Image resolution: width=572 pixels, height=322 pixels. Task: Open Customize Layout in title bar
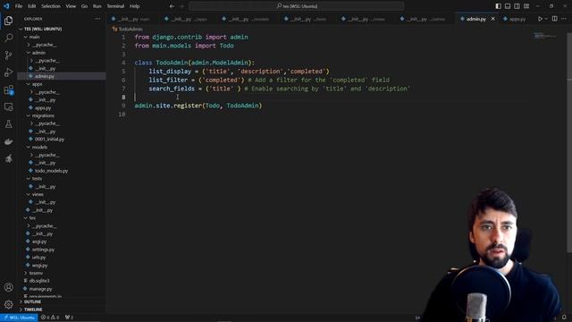point(526,6)
